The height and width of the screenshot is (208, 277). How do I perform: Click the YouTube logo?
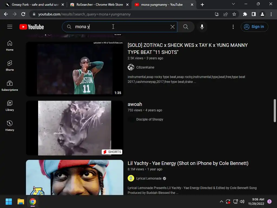tap(32, 27)
